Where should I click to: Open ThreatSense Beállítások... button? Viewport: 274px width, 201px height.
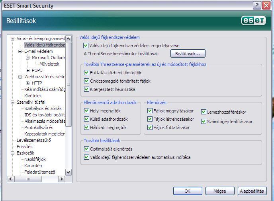(188, 54)
